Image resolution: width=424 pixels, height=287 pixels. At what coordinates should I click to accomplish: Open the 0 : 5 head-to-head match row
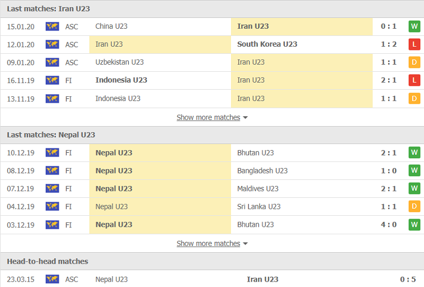pyautogui.click(x=212, y=279)
